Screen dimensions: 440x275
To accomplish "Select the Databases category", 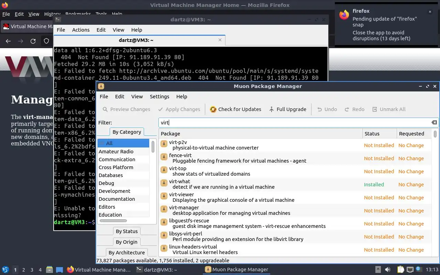I will click(x=123, y=175).
